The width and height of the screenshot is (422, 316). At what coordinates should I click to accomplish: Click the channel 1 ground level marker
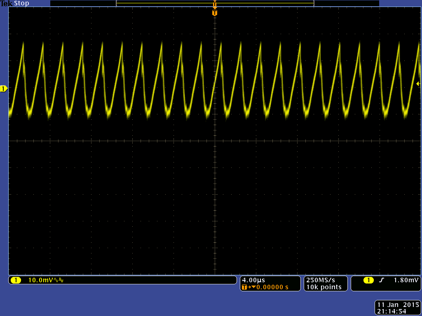pyautogui.click(x=4, y=89)
